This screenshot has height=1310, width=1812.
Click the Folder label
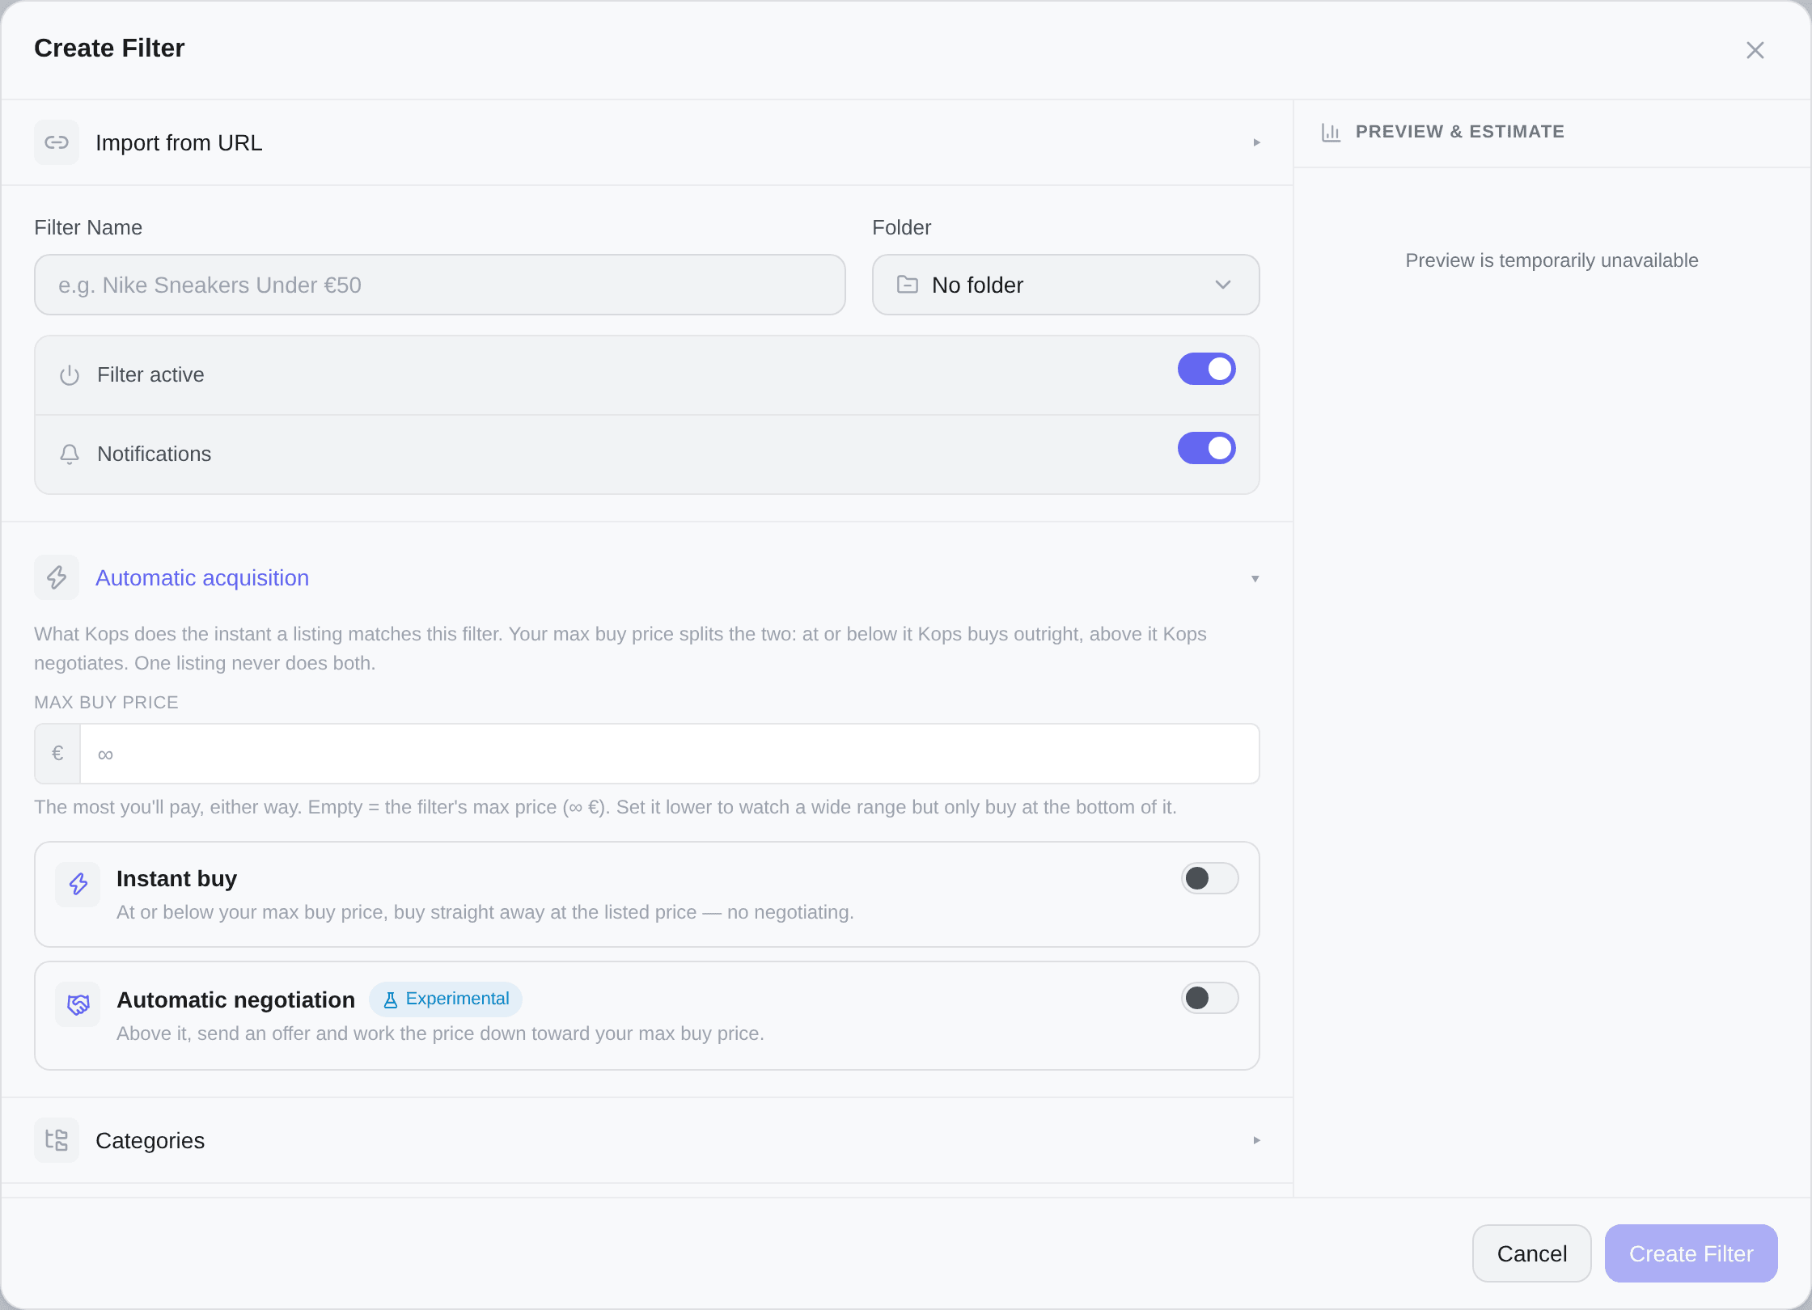pos(901,228)
